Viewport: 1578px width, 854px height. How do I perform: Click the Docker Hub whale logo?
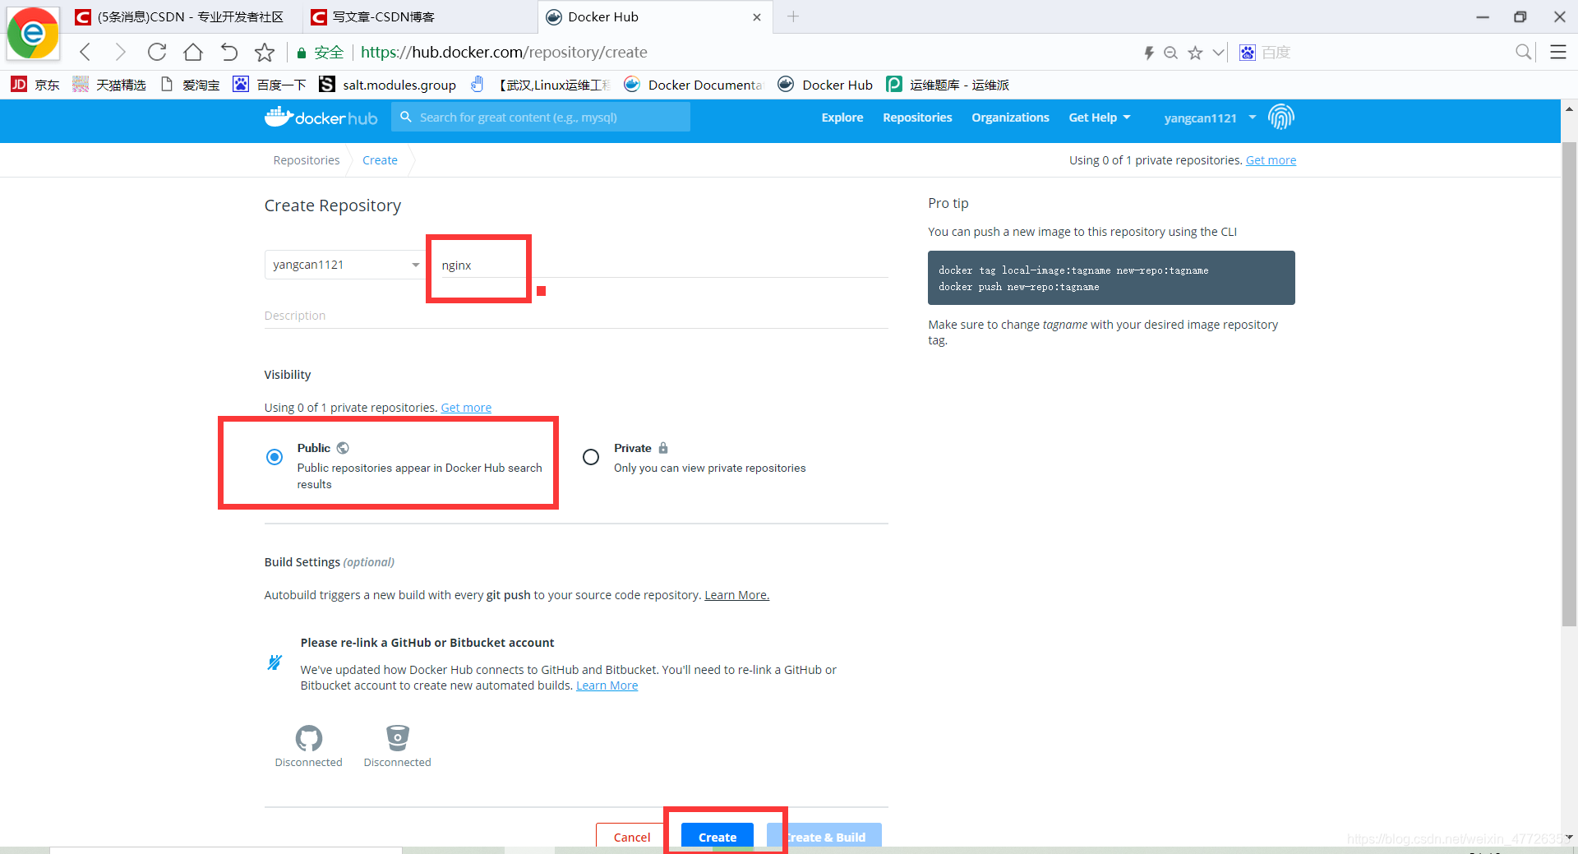tap(321, 118)
